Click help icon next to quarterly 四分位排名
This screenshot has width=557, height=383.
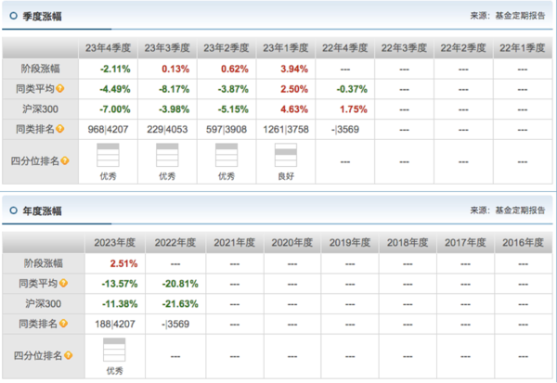pos(65,160)
